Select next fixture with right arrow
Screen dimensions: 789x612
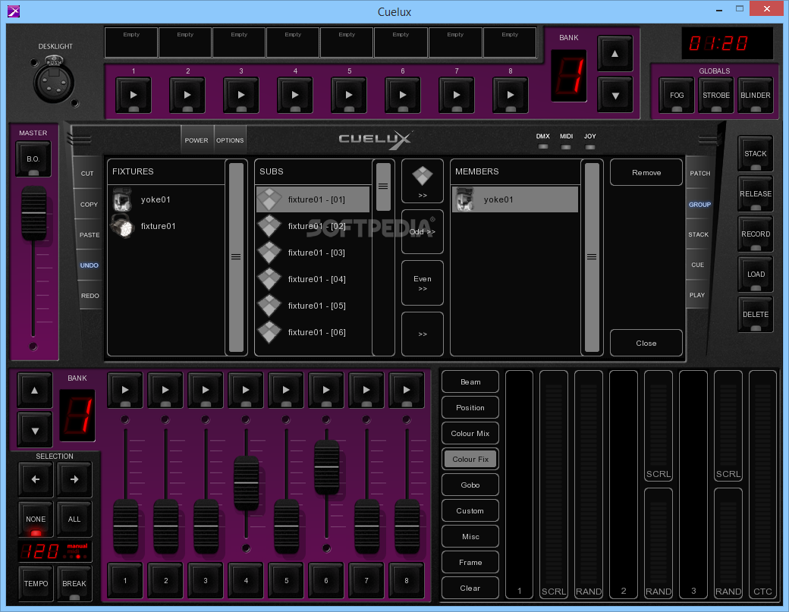(x=74, y=479)
